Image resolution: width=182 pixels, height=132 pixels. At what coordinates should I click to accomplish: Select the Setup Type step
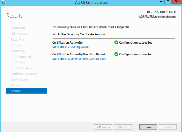coord(18,40)
